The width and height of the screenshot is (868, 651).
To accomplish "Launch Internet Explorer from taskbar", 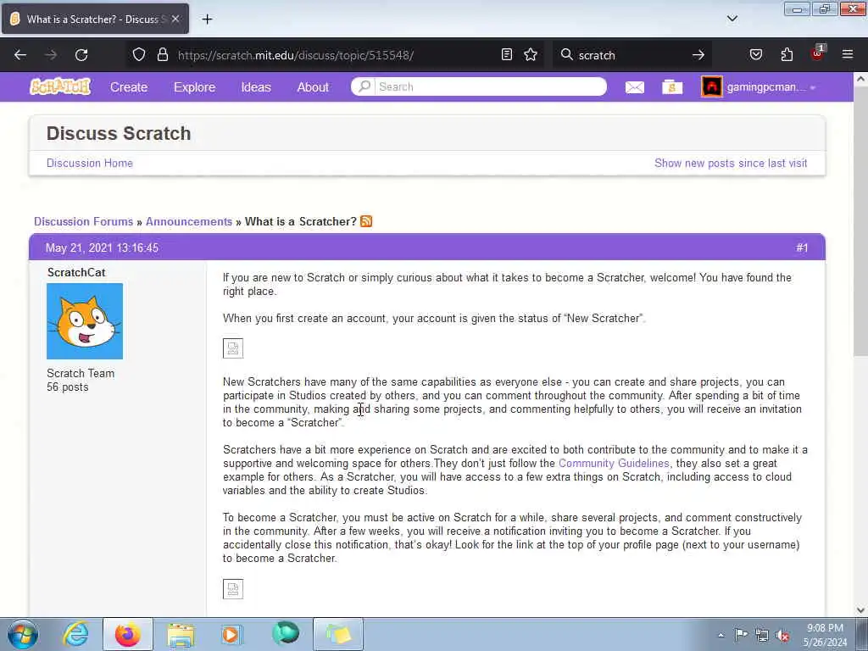I will click(75, 634).
